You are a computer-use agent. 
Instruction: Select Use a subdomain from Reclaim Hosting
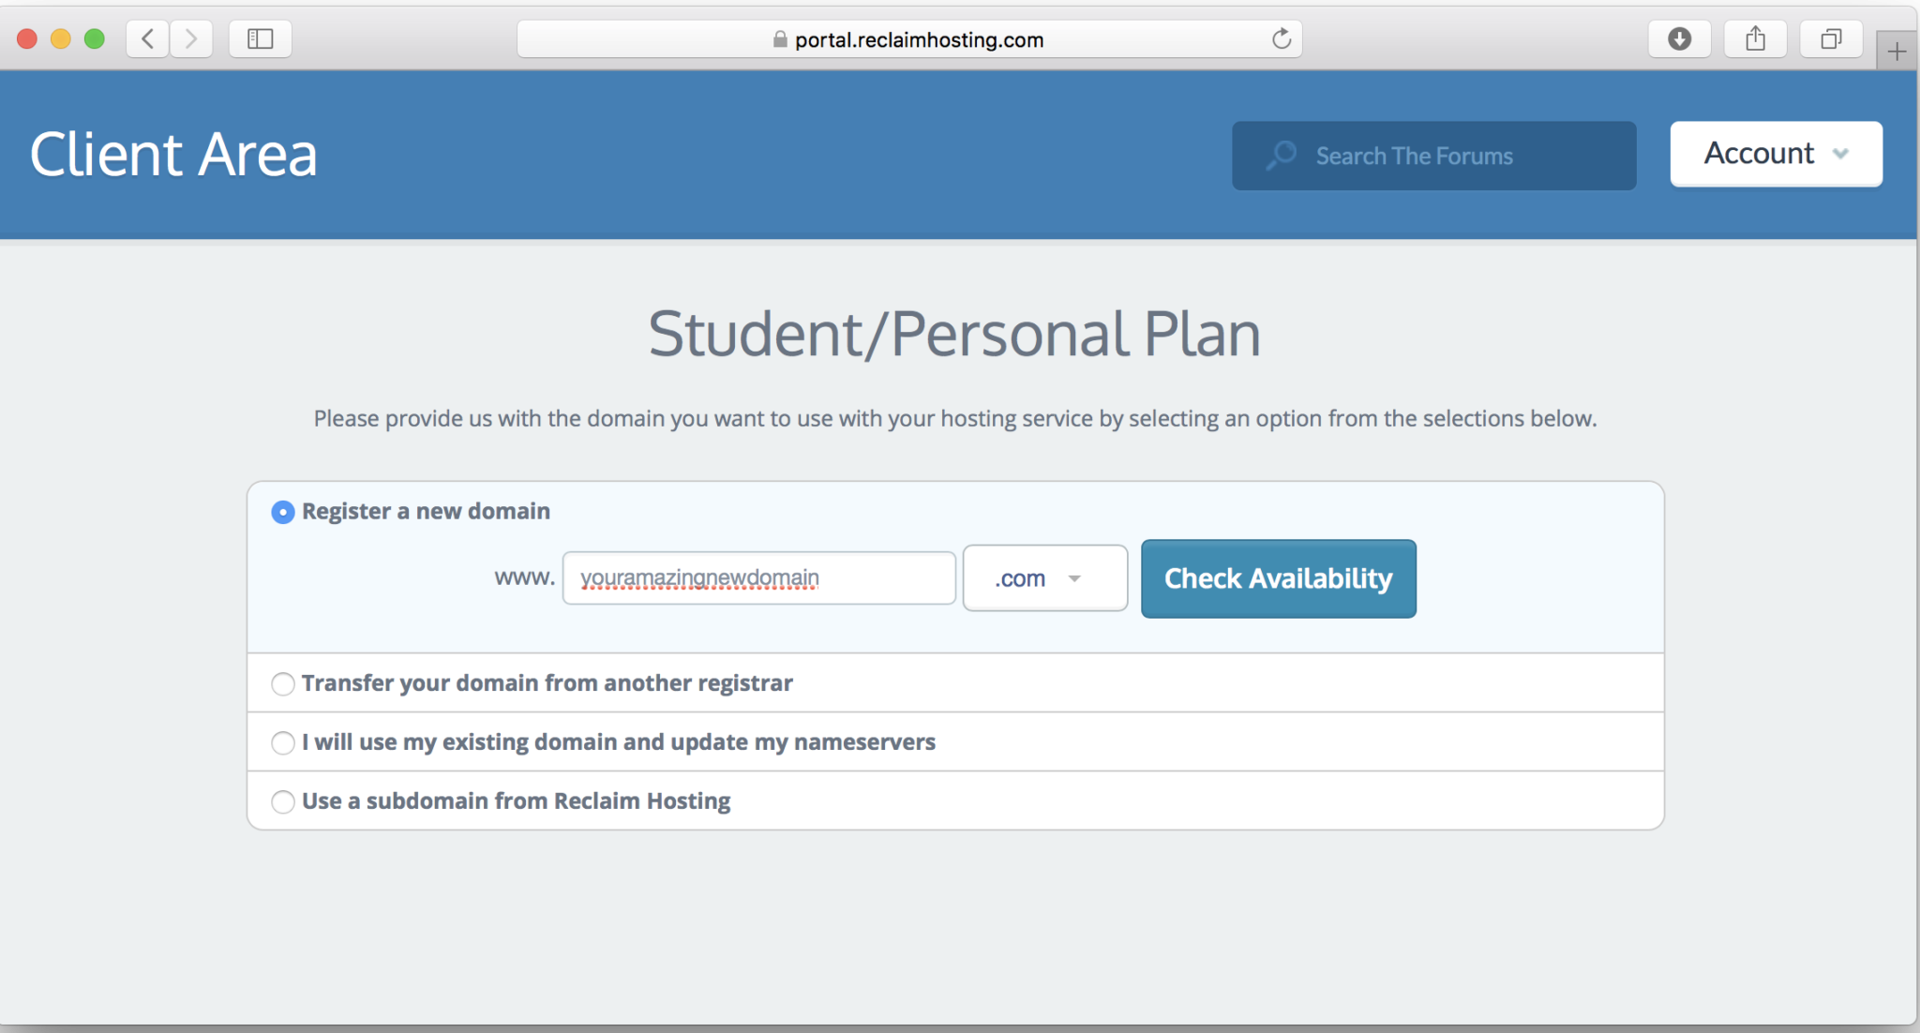(283, 802)
